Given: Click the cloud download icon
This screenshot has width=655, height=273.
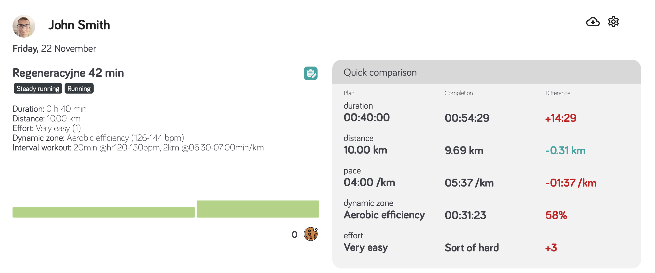Looking at the screenshot, I should tap(593, 22).
